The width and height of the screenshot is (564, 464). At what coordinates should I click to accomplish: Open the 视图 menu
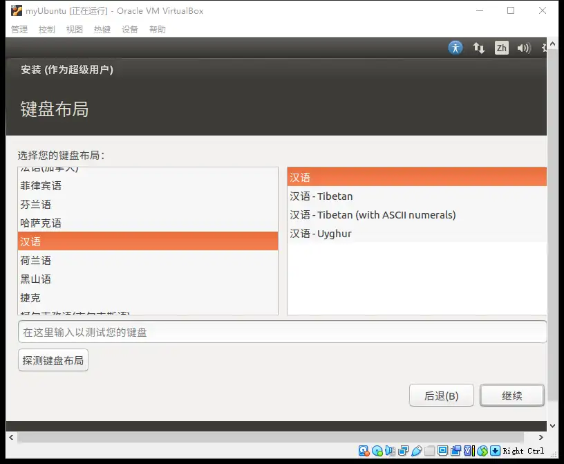coord(75,29)
